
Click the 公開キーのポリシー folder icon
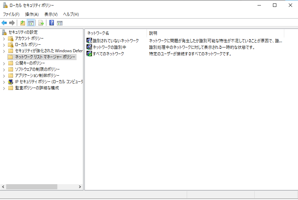[11, 63]
